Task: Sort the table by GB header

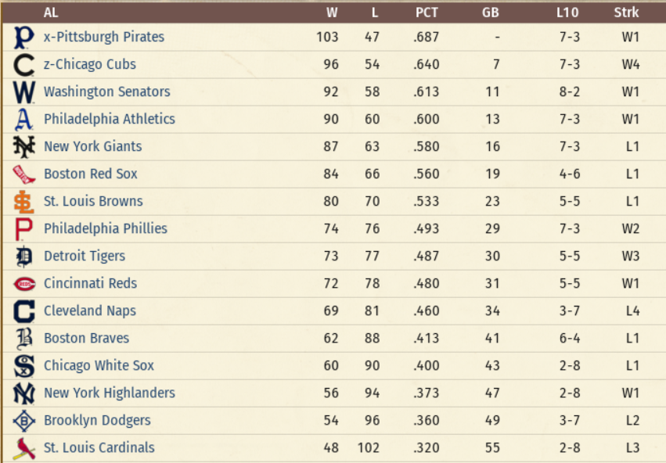Action: click(491, 12)
